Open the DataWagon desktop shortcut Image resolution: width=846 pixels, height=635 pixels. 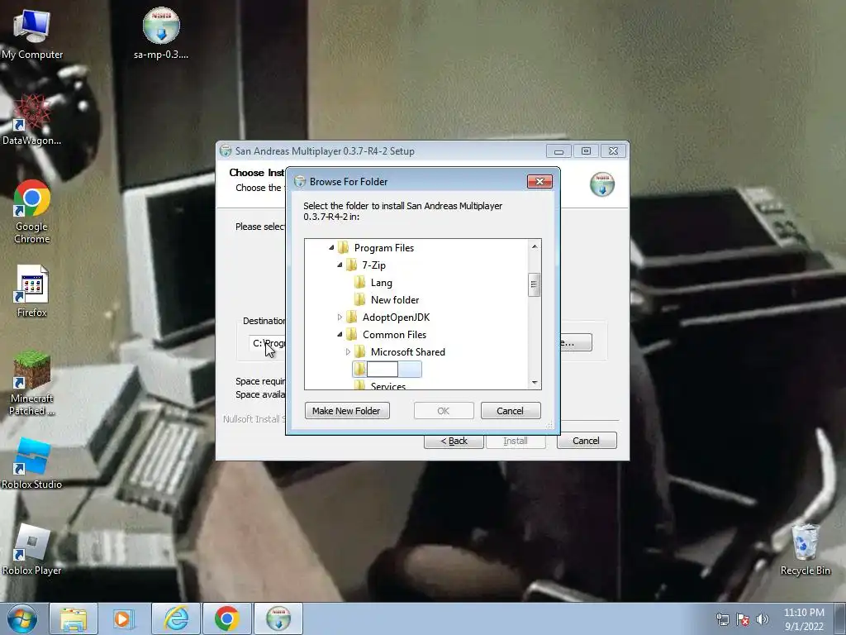click(32, 120)
